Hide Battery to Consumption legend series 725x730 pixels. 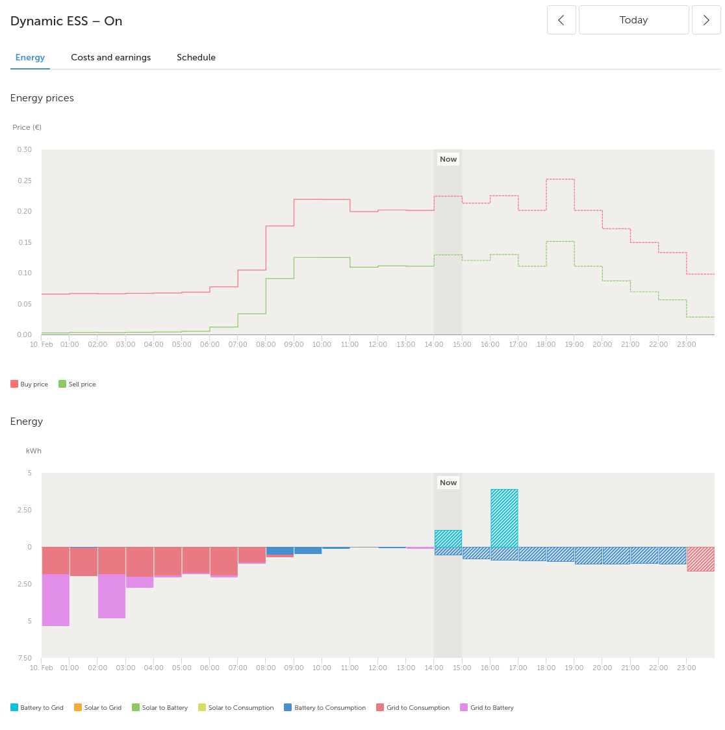(x=325, y=708)
